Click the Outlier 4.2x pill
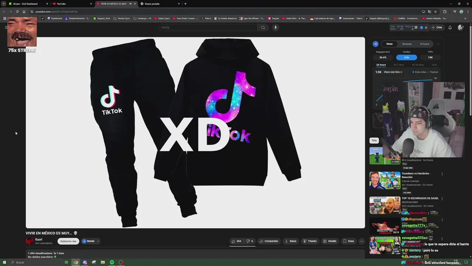 click(406, 57)
